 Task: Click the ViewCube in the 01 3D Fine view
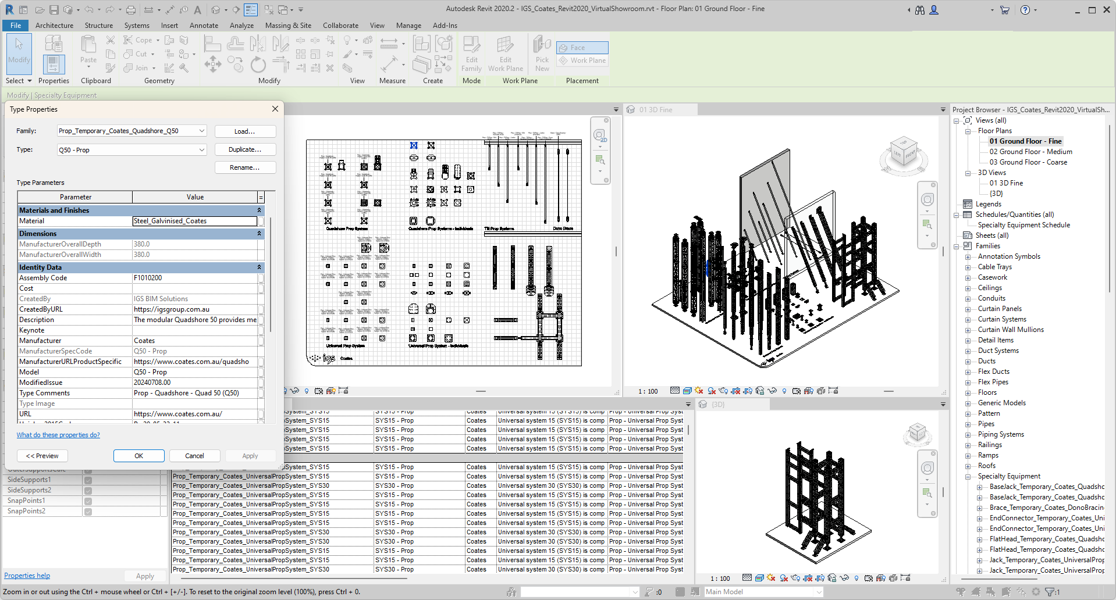pos(904,152)
